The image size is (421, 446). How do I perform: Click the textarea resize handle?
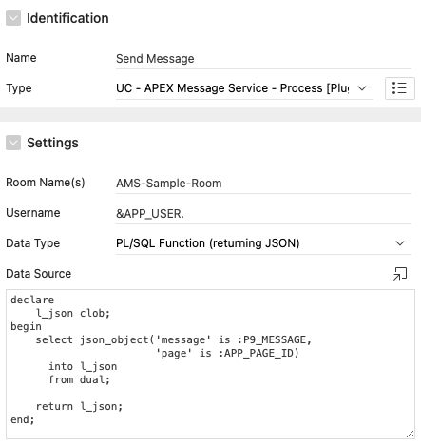tap(411, 435)
